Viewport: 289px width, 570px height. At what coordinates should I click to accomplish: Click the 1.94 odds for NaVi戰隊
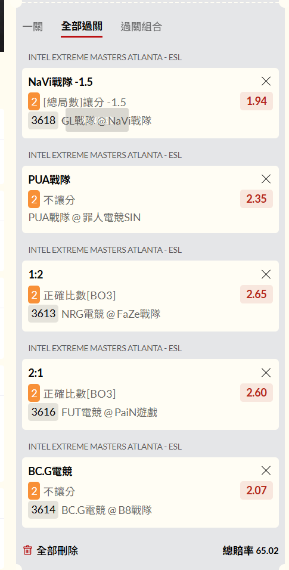pos(257,101)
